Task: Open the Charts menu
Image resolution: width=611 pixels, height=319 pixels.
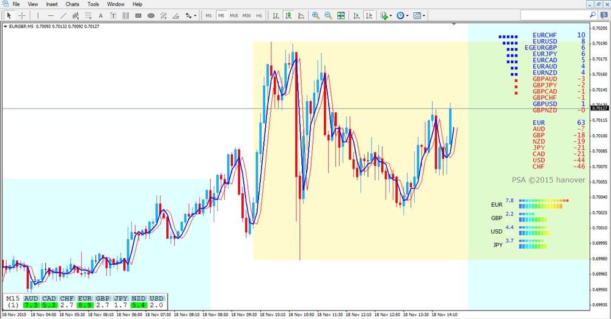Action: coord(72,4)
